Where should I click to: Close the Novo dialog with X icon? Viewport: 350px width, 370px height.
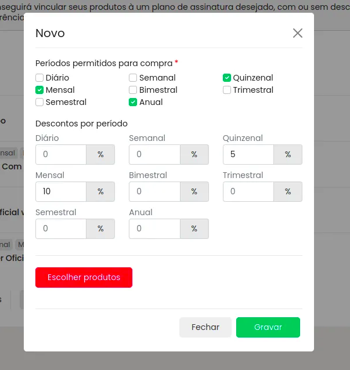[x=298, y=33]
